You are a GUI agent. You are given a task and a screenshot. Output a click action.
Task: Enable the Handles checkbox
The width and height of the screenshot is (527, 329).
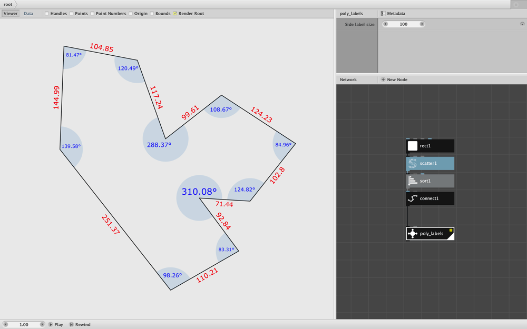click(47, 14)
